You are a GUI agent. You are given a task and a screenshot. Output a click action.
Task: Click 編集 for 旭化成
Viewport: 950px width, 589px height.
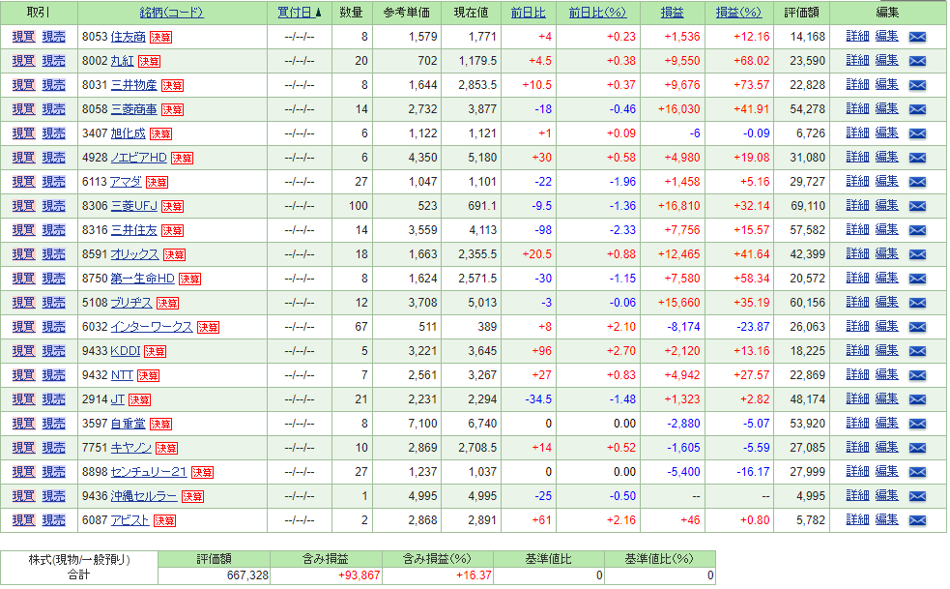pos(886,133)
